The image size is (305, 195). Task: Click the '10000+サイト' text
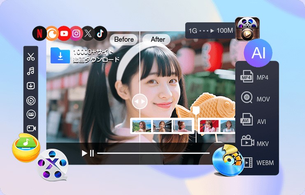tap(93, 52)
